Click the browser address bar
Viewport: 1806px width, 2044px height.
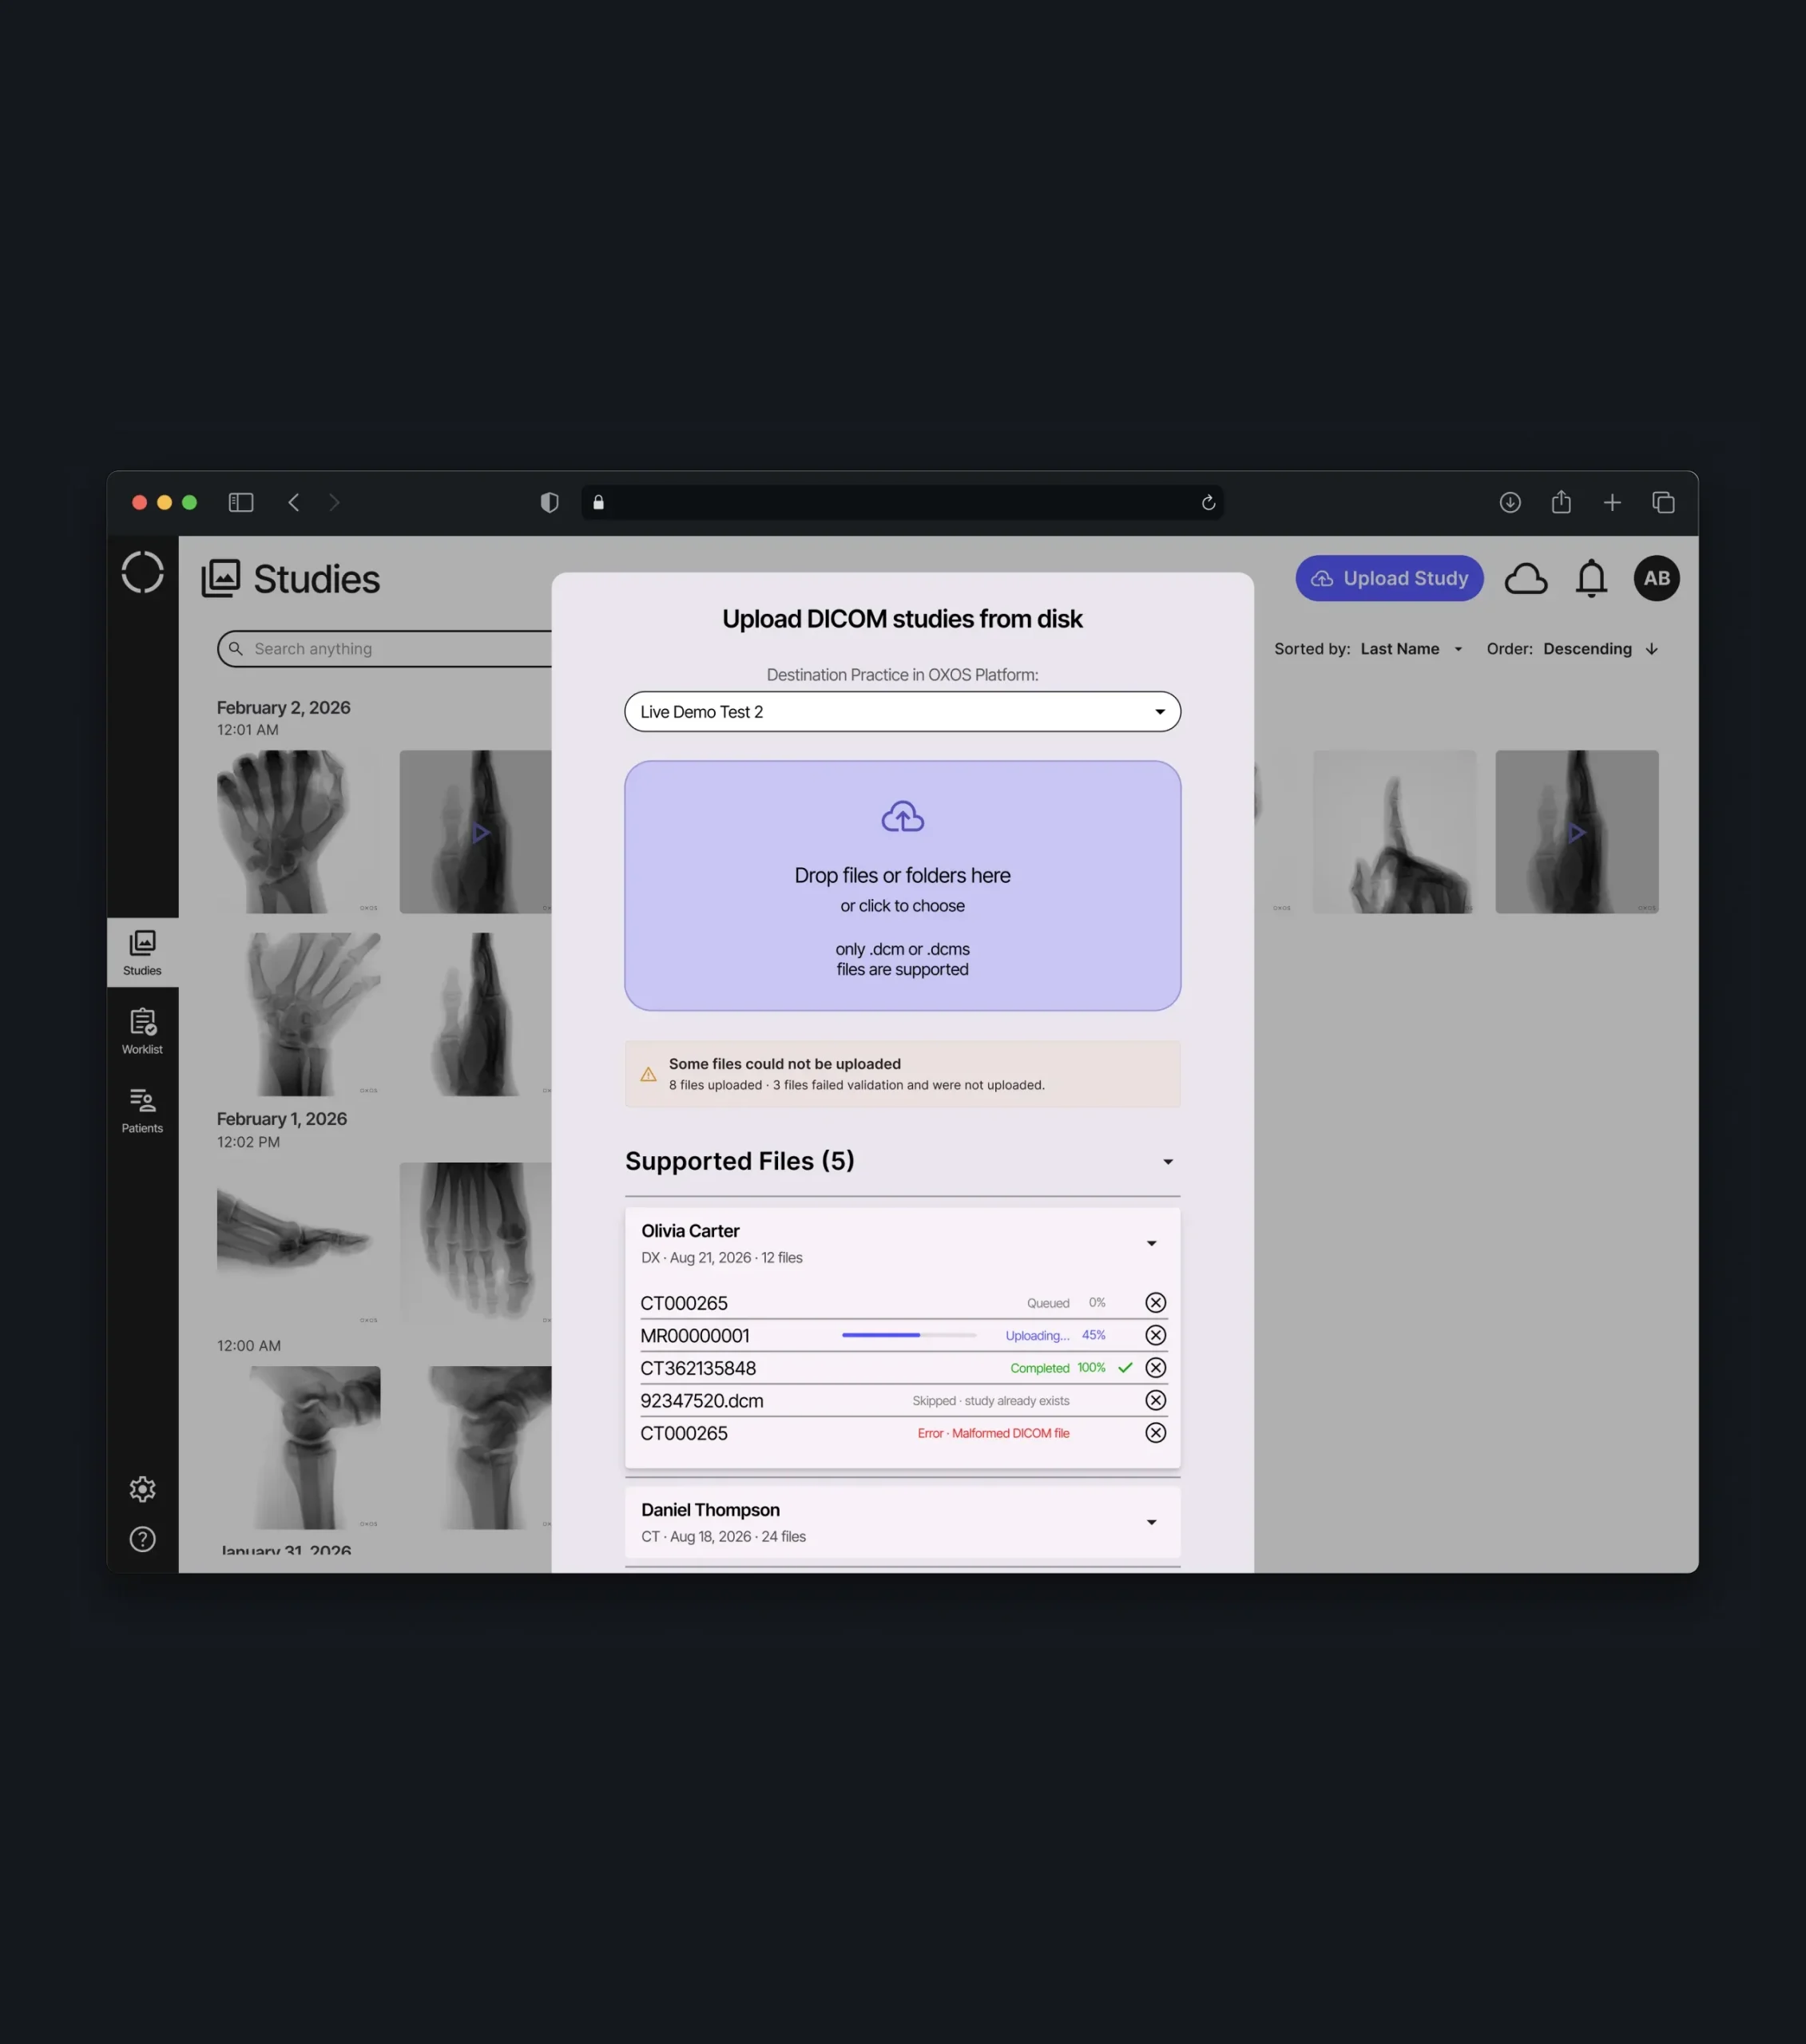(903, 502)
